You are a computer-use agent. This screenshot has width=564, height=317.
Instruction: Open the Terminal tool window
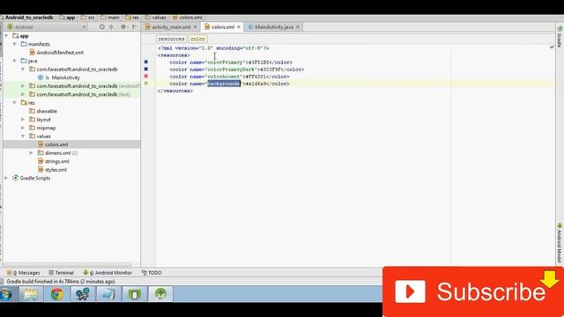click(61, 273)
